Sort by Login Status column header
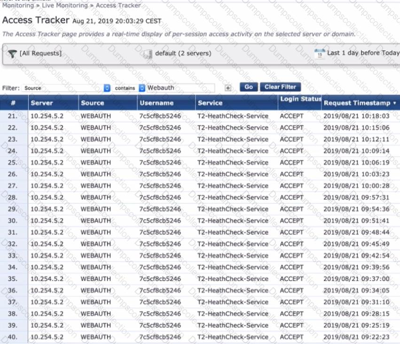This screenshot has height=344, width=400. point(301,99)
